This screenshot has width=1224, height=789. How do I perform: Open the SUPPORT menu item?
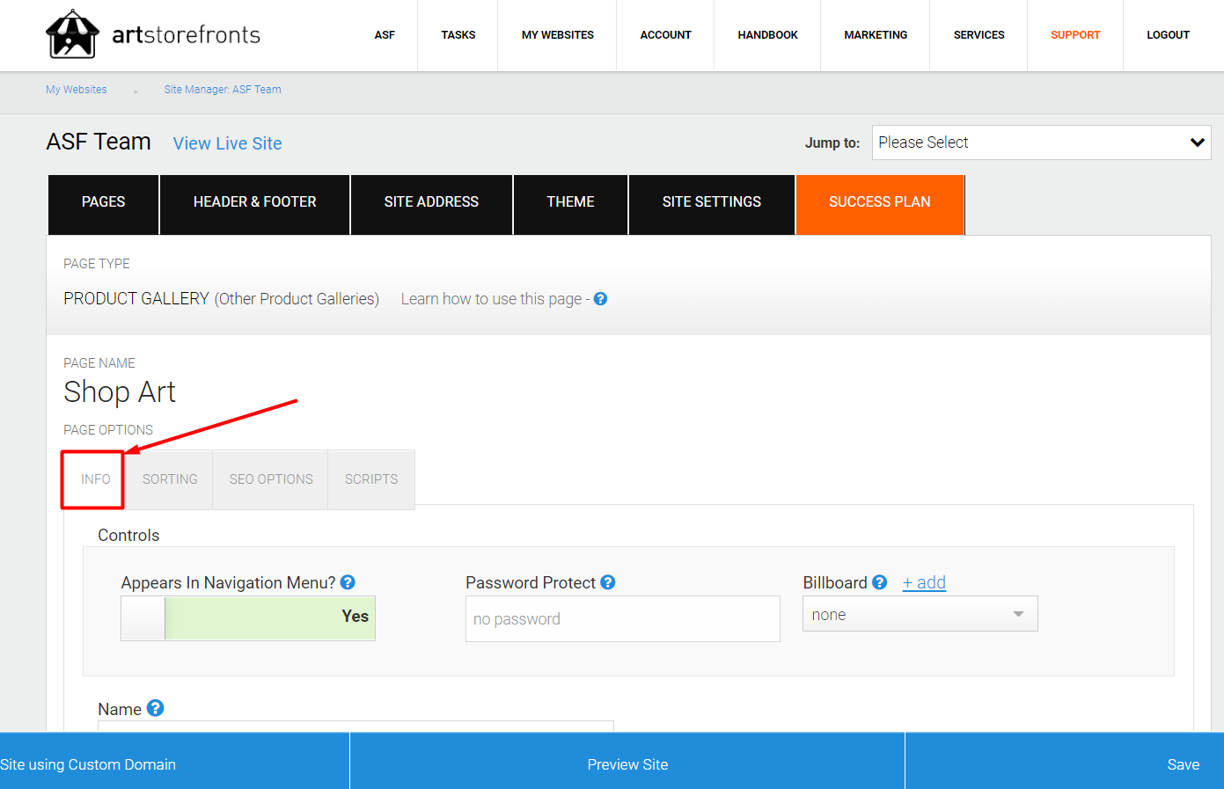coord(1075,35)
